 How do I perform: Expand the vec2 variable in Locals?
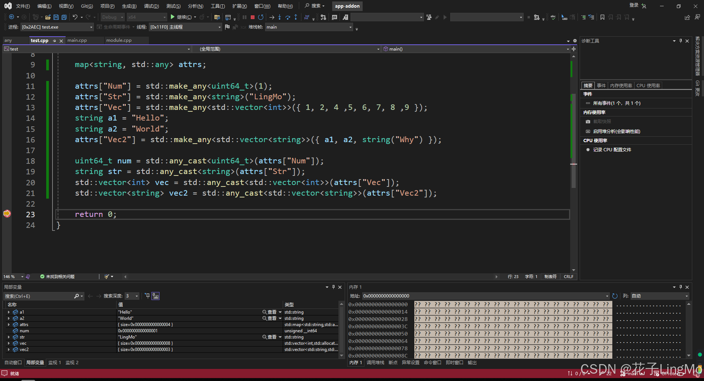(x=8, y=349)
